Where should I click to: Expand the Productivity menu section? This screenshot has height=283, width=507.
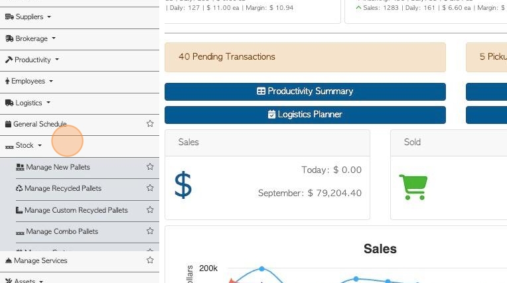pos(32,60)
